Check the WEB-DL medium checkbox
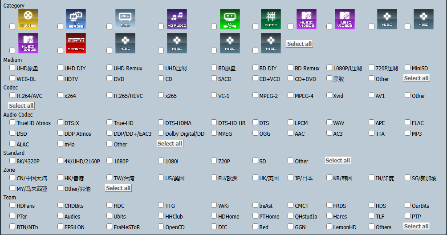The width and height of the screenshot is (447, 235). 12,78
